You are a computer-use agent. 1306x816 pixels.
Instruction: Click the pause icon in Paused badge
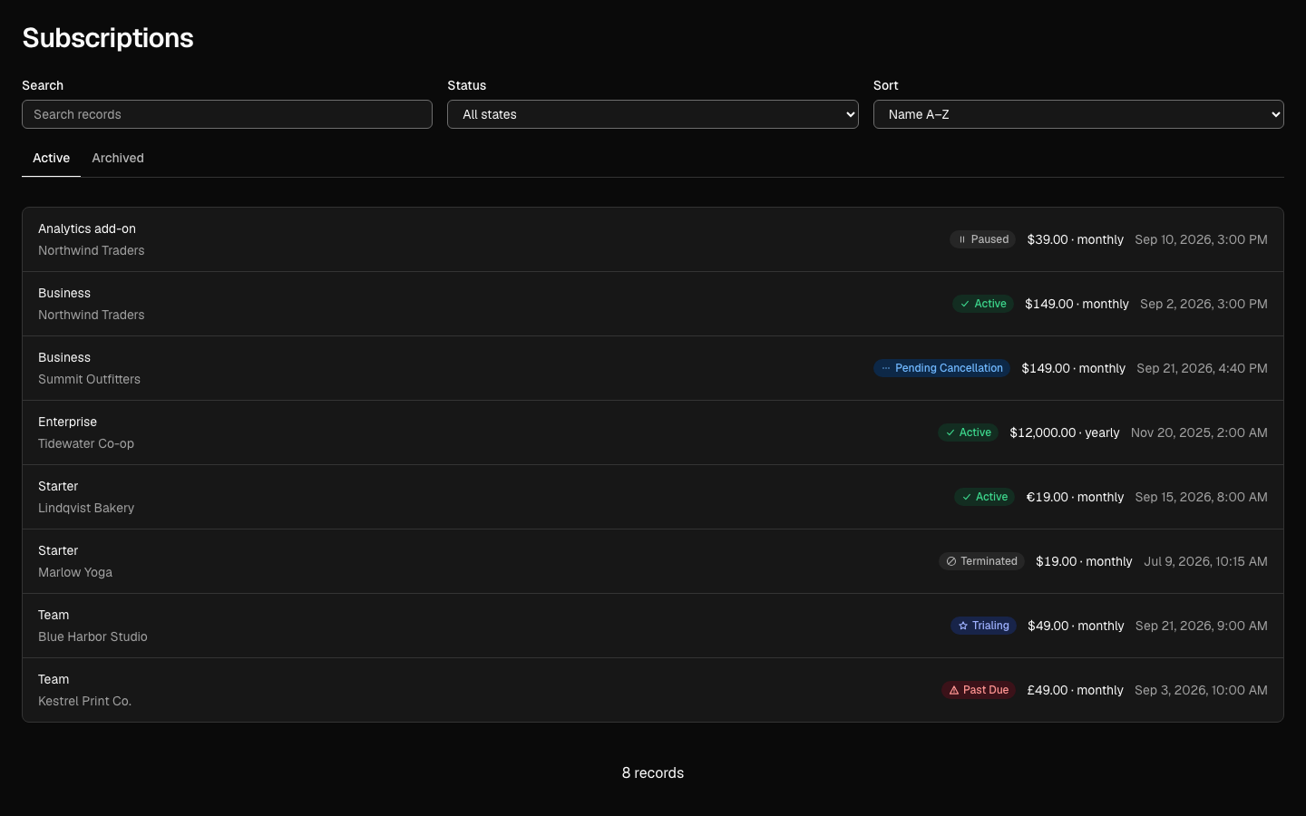tap(962, 239)
